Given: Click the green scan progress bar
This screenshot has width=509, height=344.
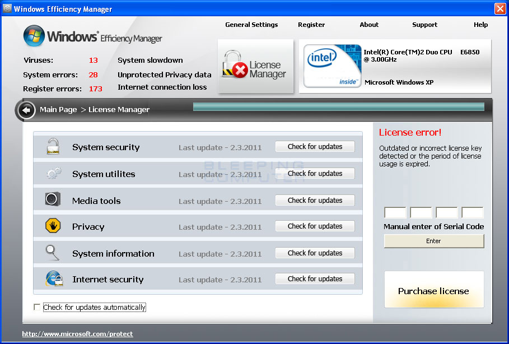Looking at the screenshot, I should pyautogui.click(x=339, y=106).
